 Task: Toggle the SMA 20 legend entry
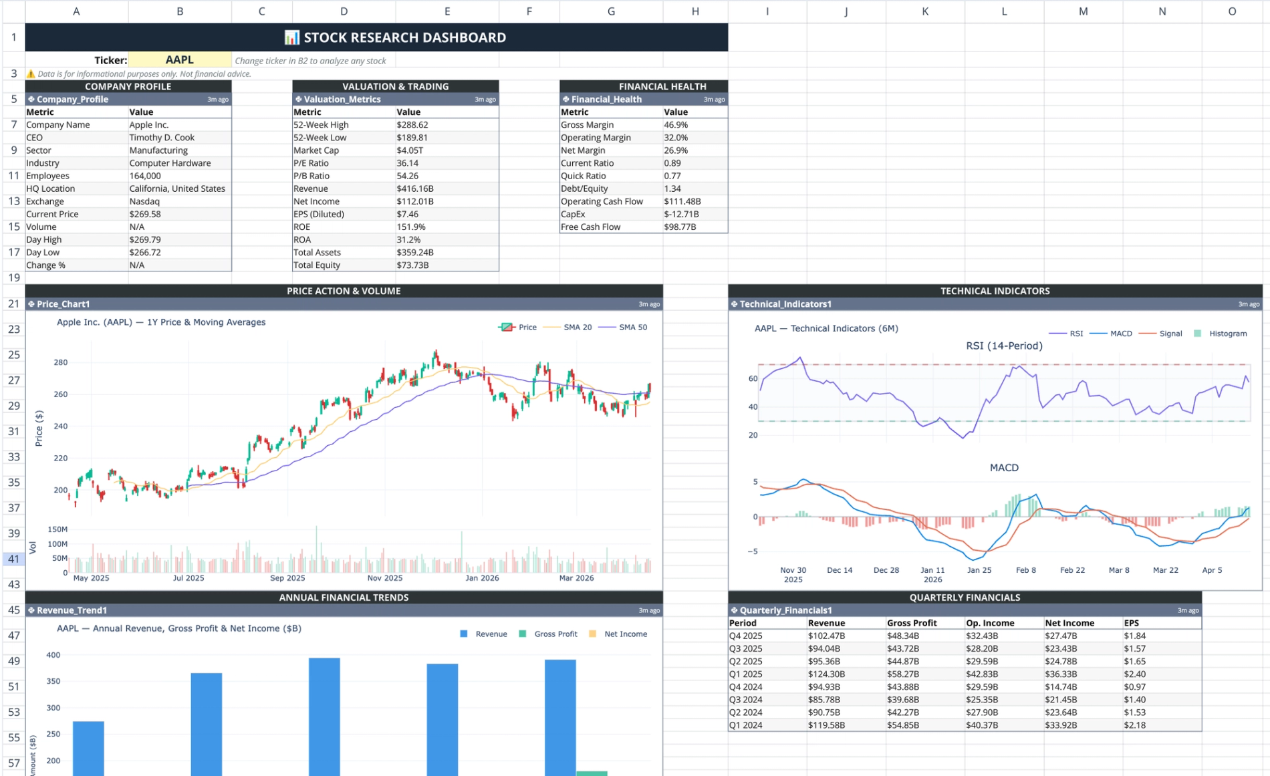pyautogui.click(x=567, y=327)
